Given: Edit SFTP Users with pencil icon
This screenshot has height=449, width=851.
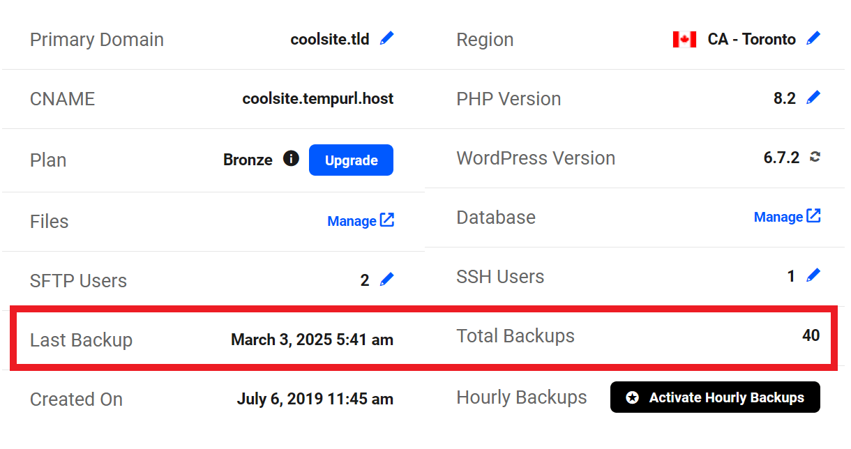Looking at the screenshot, I should (x=386, y=280).
